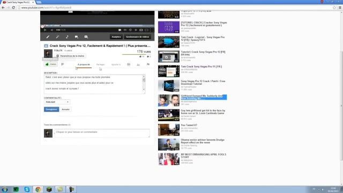Open the Confidentialité Publique dropdown

point(57,102)
